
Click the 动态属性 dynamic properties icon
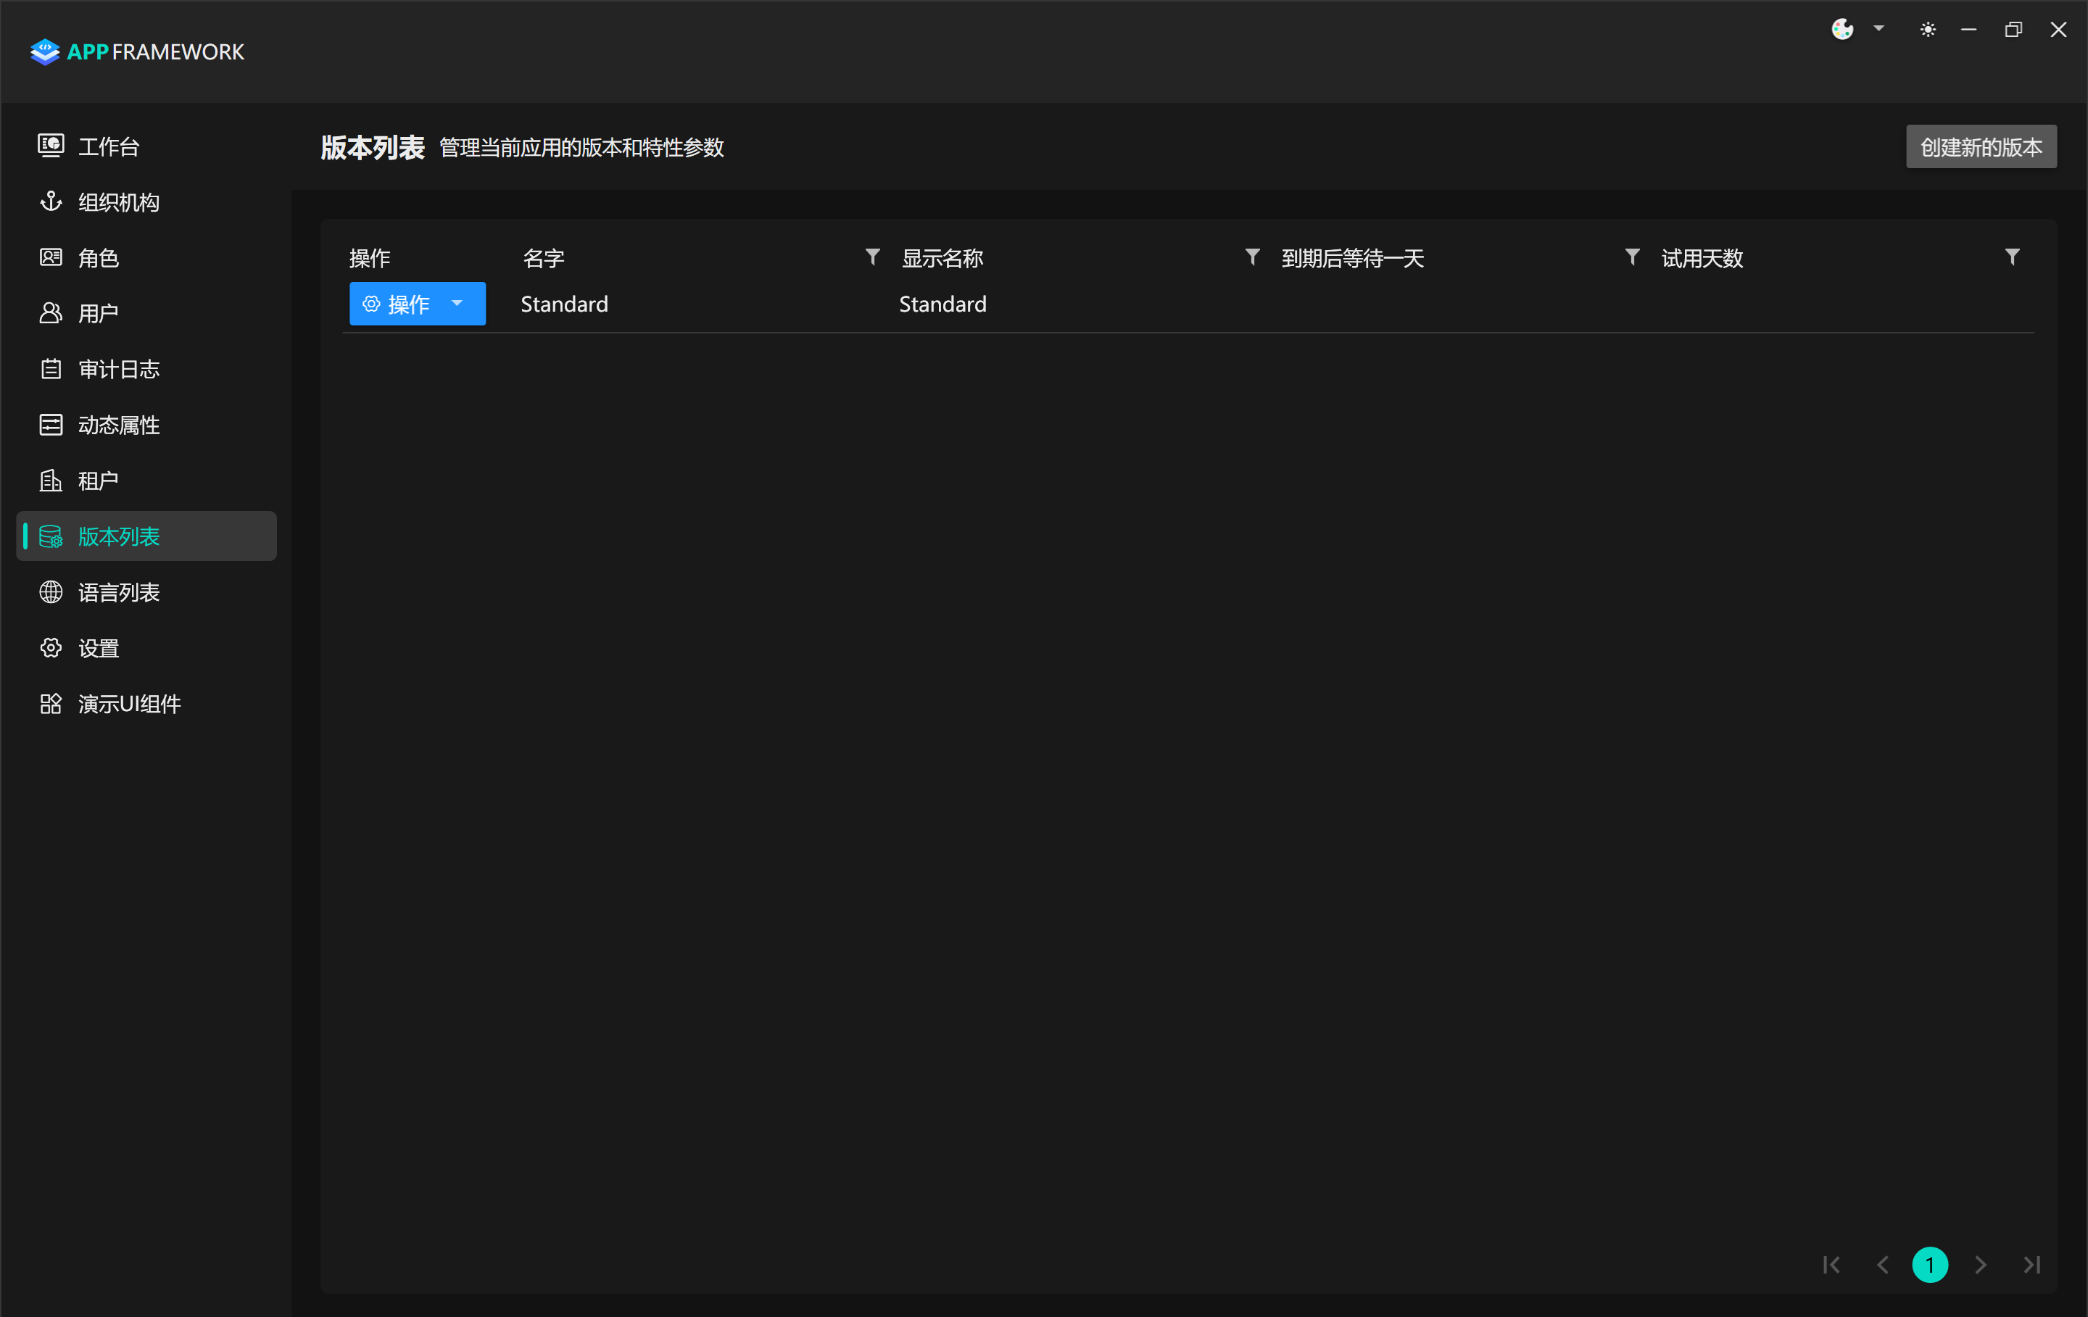pyautogui.click(x=50, y=425)
